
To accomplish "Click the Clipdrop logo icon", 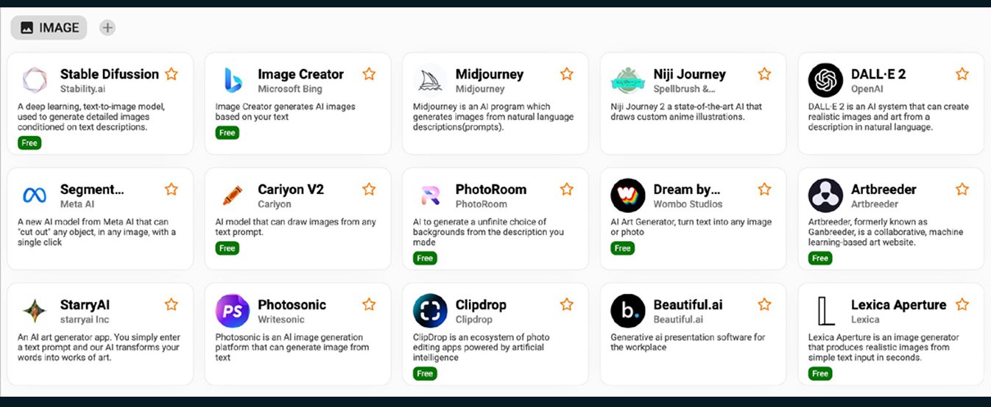I will point(430,311).
